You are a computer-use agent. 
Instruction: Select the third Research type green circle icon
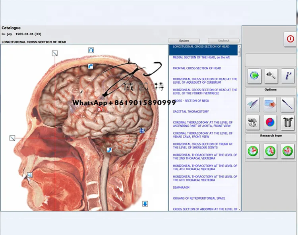(287, 151)
